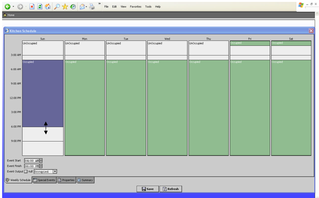
Task: Toggle the Event Output null checkbox
Action: coord(26,172)
